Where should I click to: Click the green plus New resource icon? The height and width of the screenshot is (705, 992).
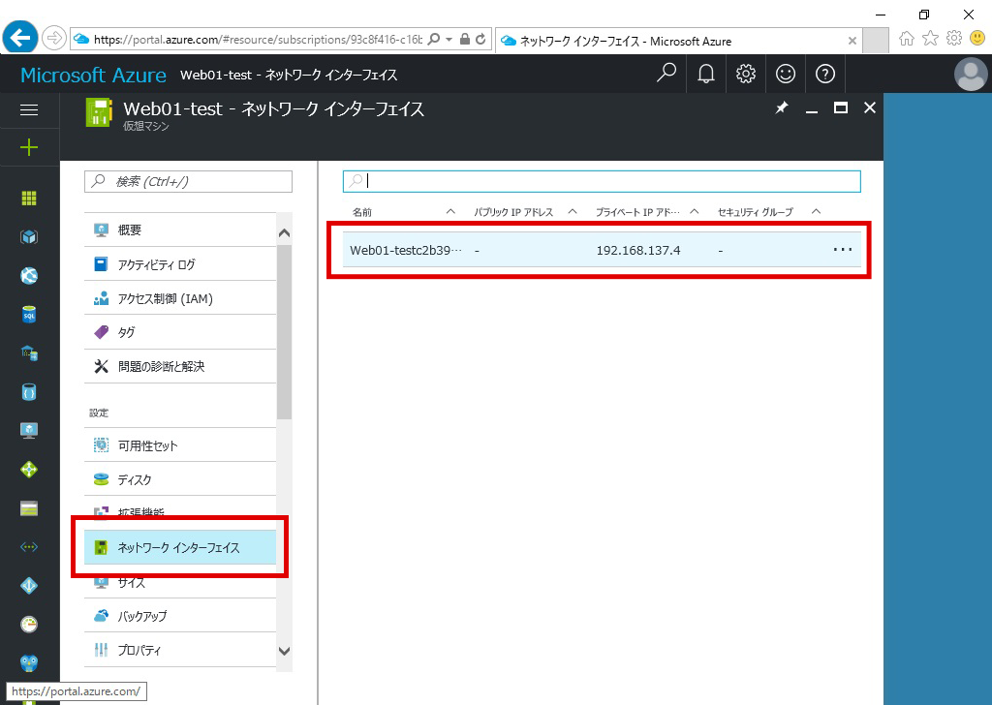29,148
